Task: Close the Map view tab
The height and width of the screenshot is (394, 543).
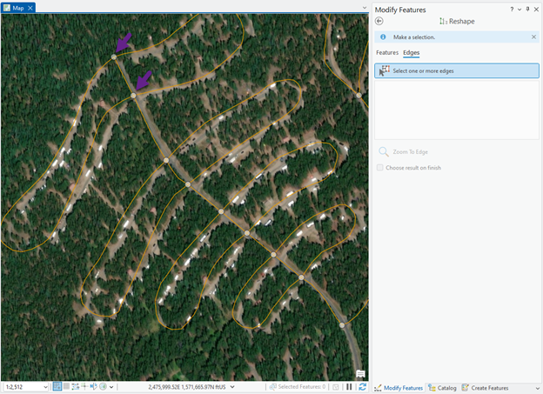Action: (30, 8)
